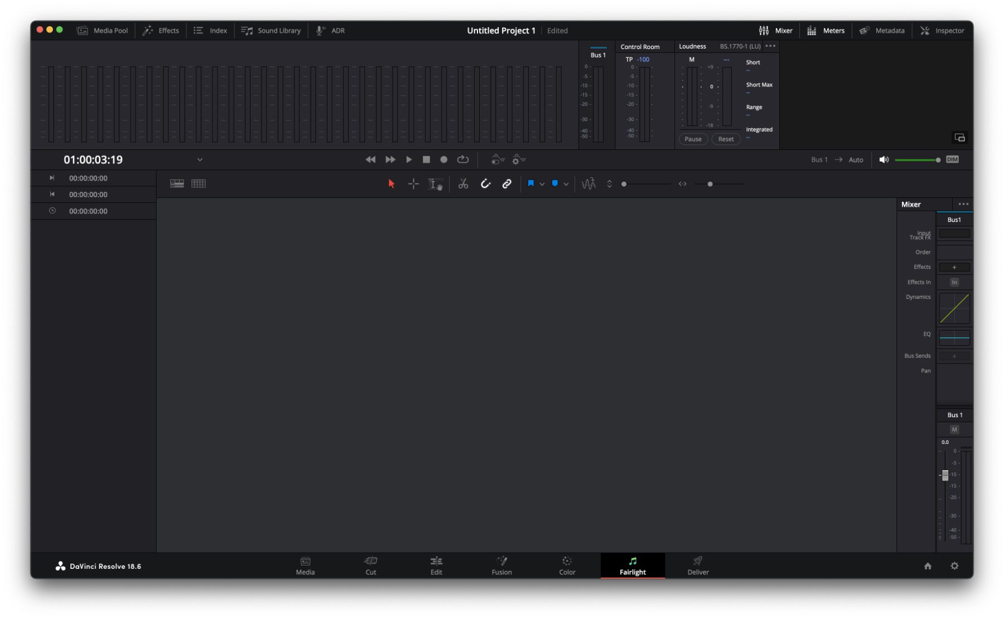Open Loudness panel options menu
This screenshot has width=1004, height=619.
(x=770, y=46)
